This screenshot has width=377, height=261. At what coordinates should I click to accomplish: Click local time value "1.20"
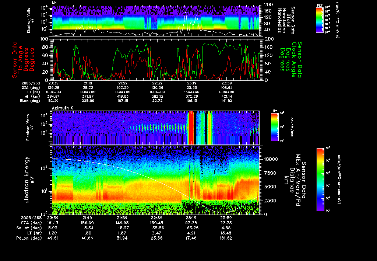click(x=53, y=233)
